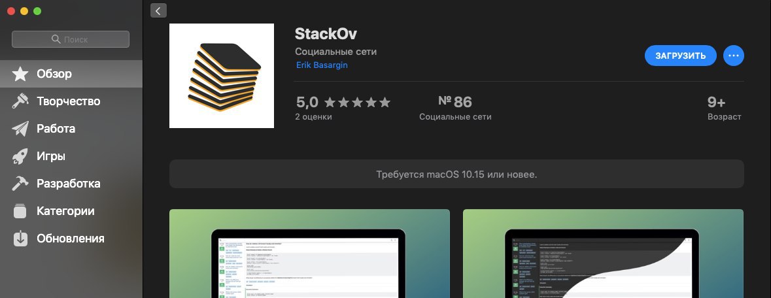The height and width of the screenshot is (298, 771).
Task: Open the Обновления section
Action: pyautogui.click(x=71, y=239)
